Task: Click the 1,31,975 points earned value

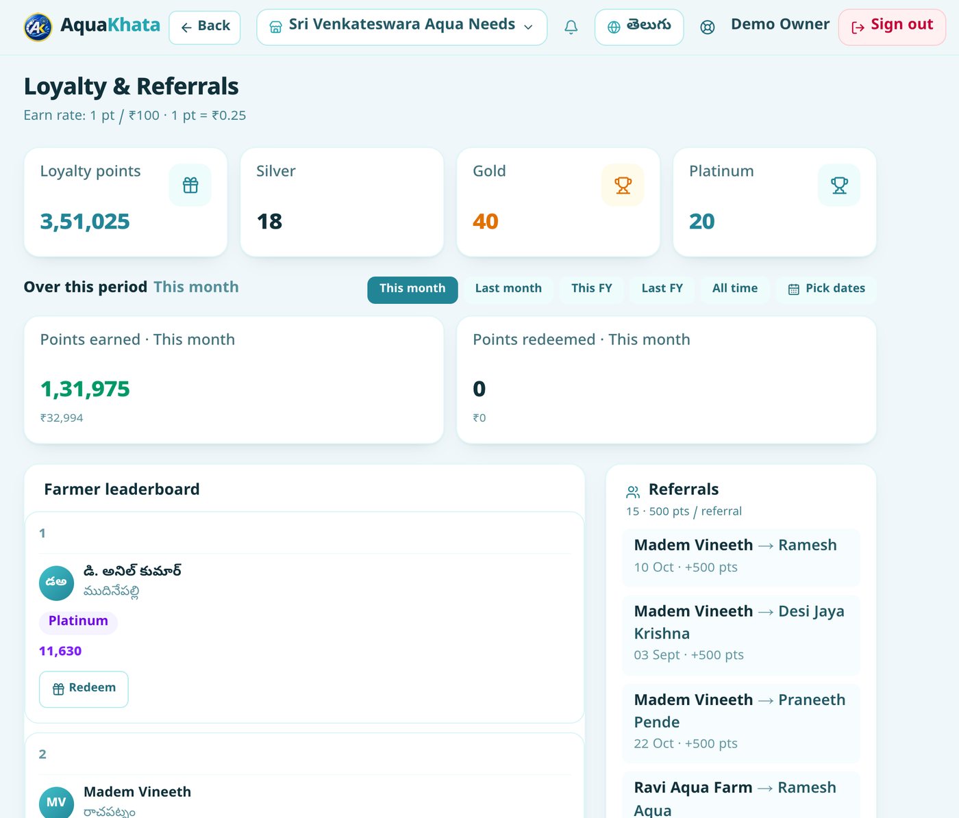Action: coord(85,389)
